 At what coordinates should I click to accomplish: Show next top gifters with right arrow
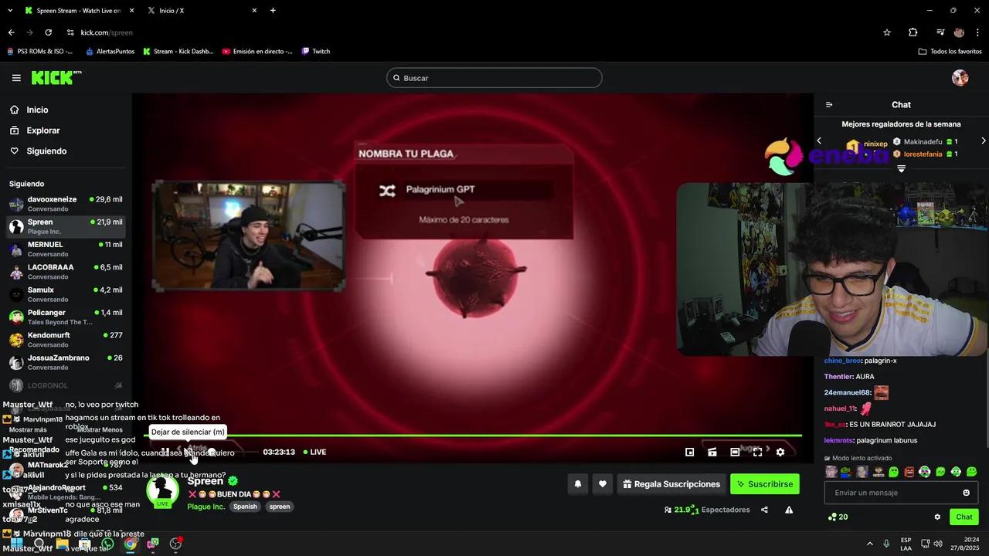[984, 141]
